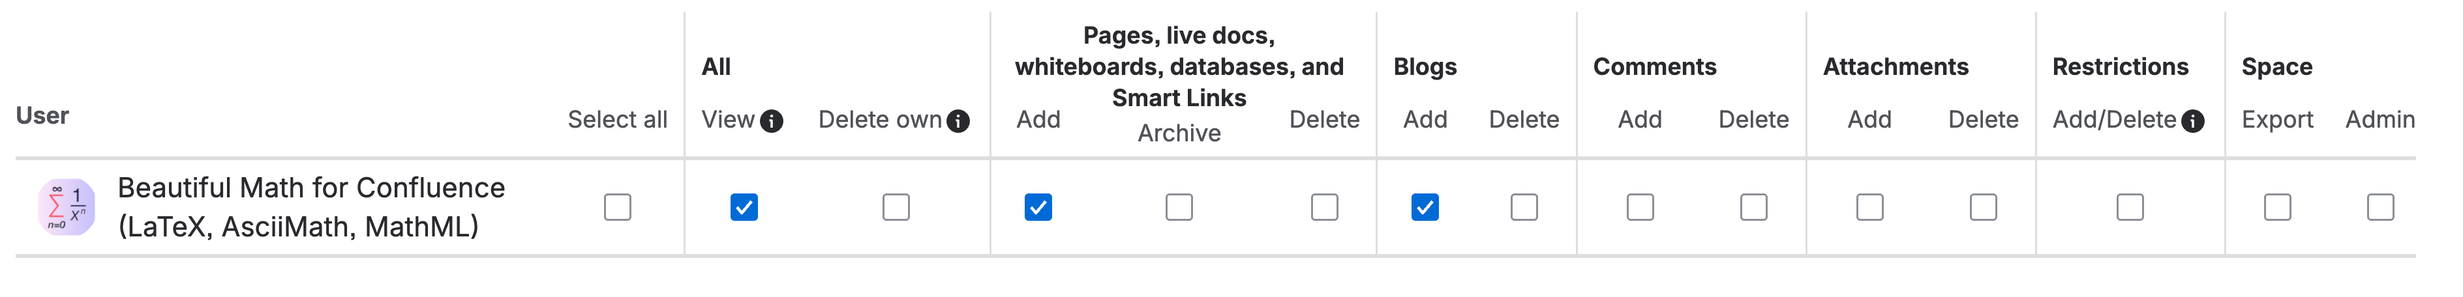2463x297 pixels.
Task: Enable the Delete own permission checkbox
Action: pos(896,207)
